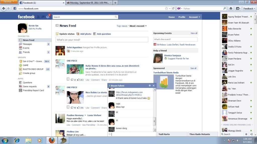Open Yahoo search engine dropdown
The height and width of the screenshot is (144, 257).
(180, 9)
